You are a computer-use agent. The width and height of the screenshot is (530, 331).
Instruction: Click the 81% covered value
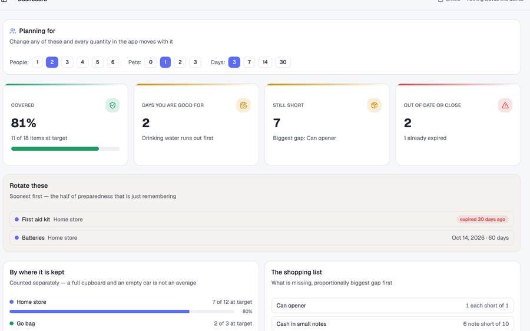24,123
